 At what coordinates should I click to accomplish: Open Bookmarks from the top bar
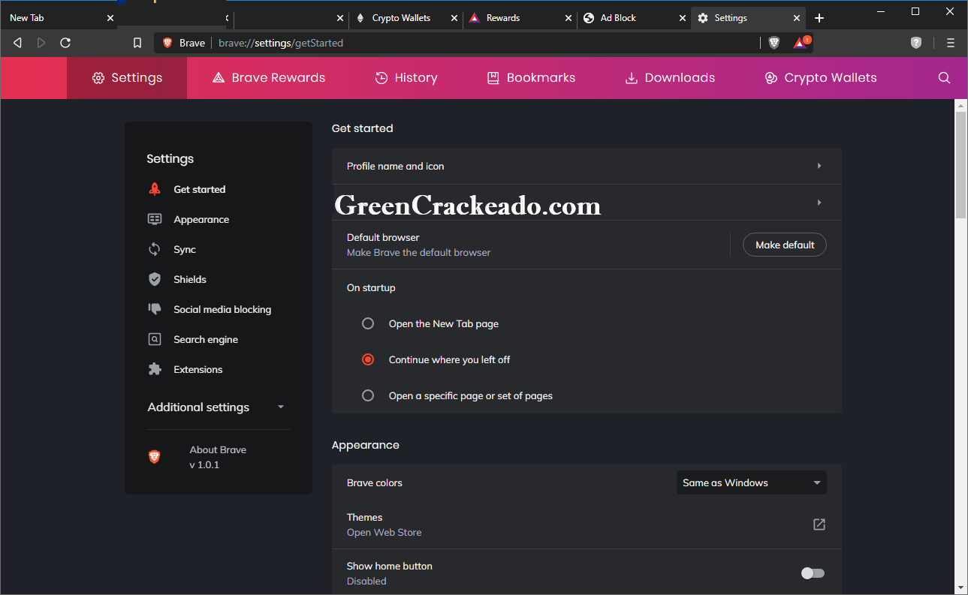[531, 77]
